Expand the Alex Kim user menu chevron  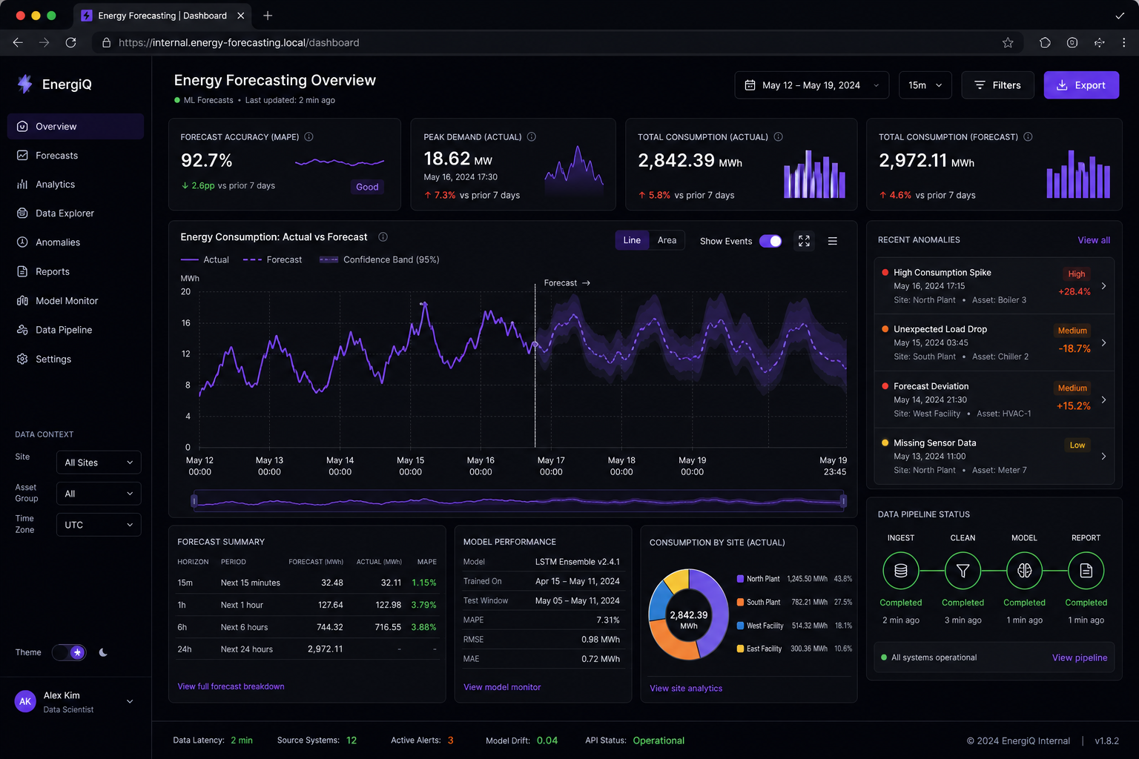130,702
